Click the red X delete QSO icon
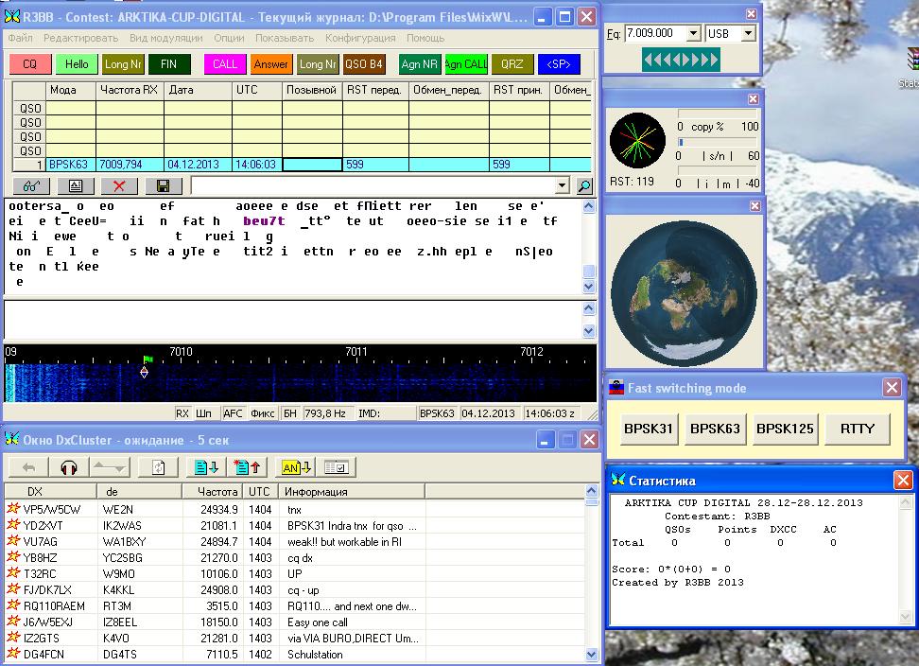The image size is (919, 666). (x=119, y=186)
